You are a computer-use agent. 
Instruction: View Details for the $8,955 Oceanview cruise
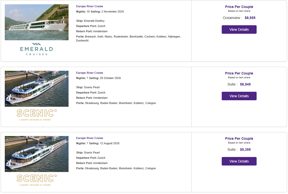[x=239, y=29]
